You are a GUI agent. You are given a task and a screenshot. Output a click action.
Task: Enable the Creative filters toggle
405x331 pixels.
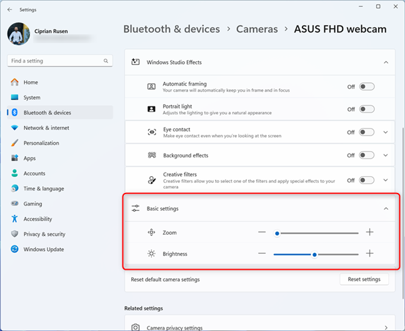tap(367, 180)
